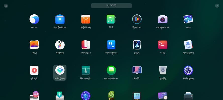Click the magnifier icon in search bar
The width and height of the screenshot is (223, 100).
108,6
